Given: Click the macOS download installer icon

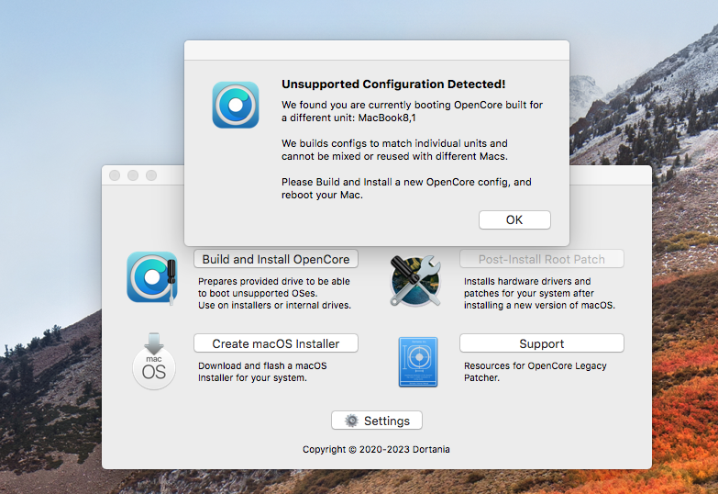Looking at the screenshot, I should [154, 362].
